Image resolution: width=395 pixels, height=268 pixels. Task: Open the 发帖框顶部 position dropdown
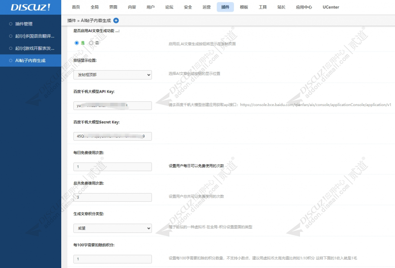click(x=112, y=75)
